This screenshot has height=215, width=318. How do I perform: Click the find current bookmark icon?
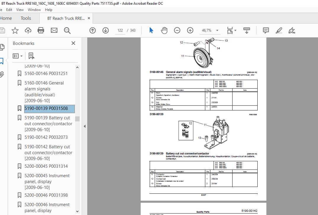tap(31, 56)
